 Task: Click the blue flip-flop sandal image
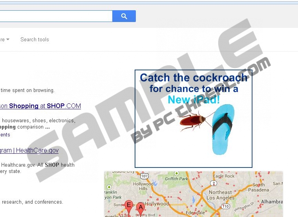tap(223, 129)
